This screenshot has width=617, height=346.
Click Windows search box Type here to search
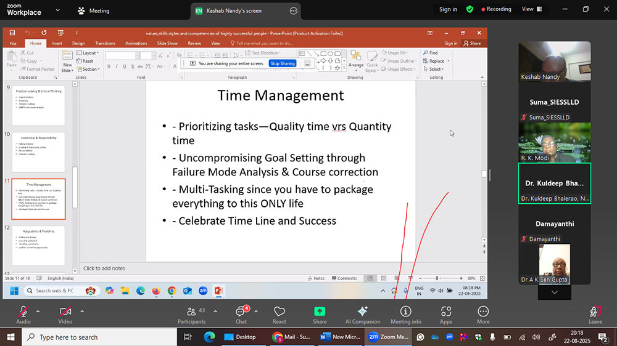[99, 337]
